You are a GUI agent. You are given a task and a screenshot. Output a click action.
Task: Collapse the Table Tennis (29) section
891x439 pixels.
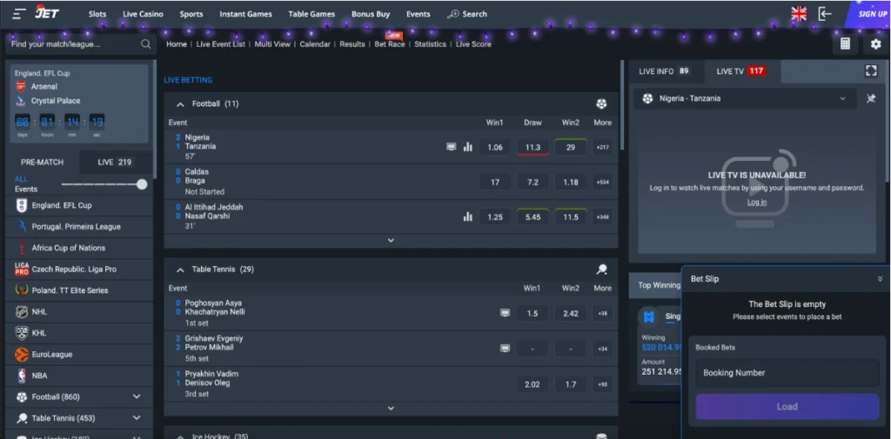point(180,269)
